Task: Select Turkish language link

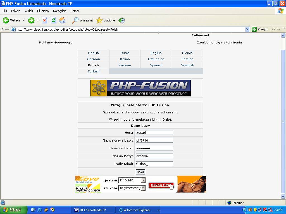Action: pos(93,71)
